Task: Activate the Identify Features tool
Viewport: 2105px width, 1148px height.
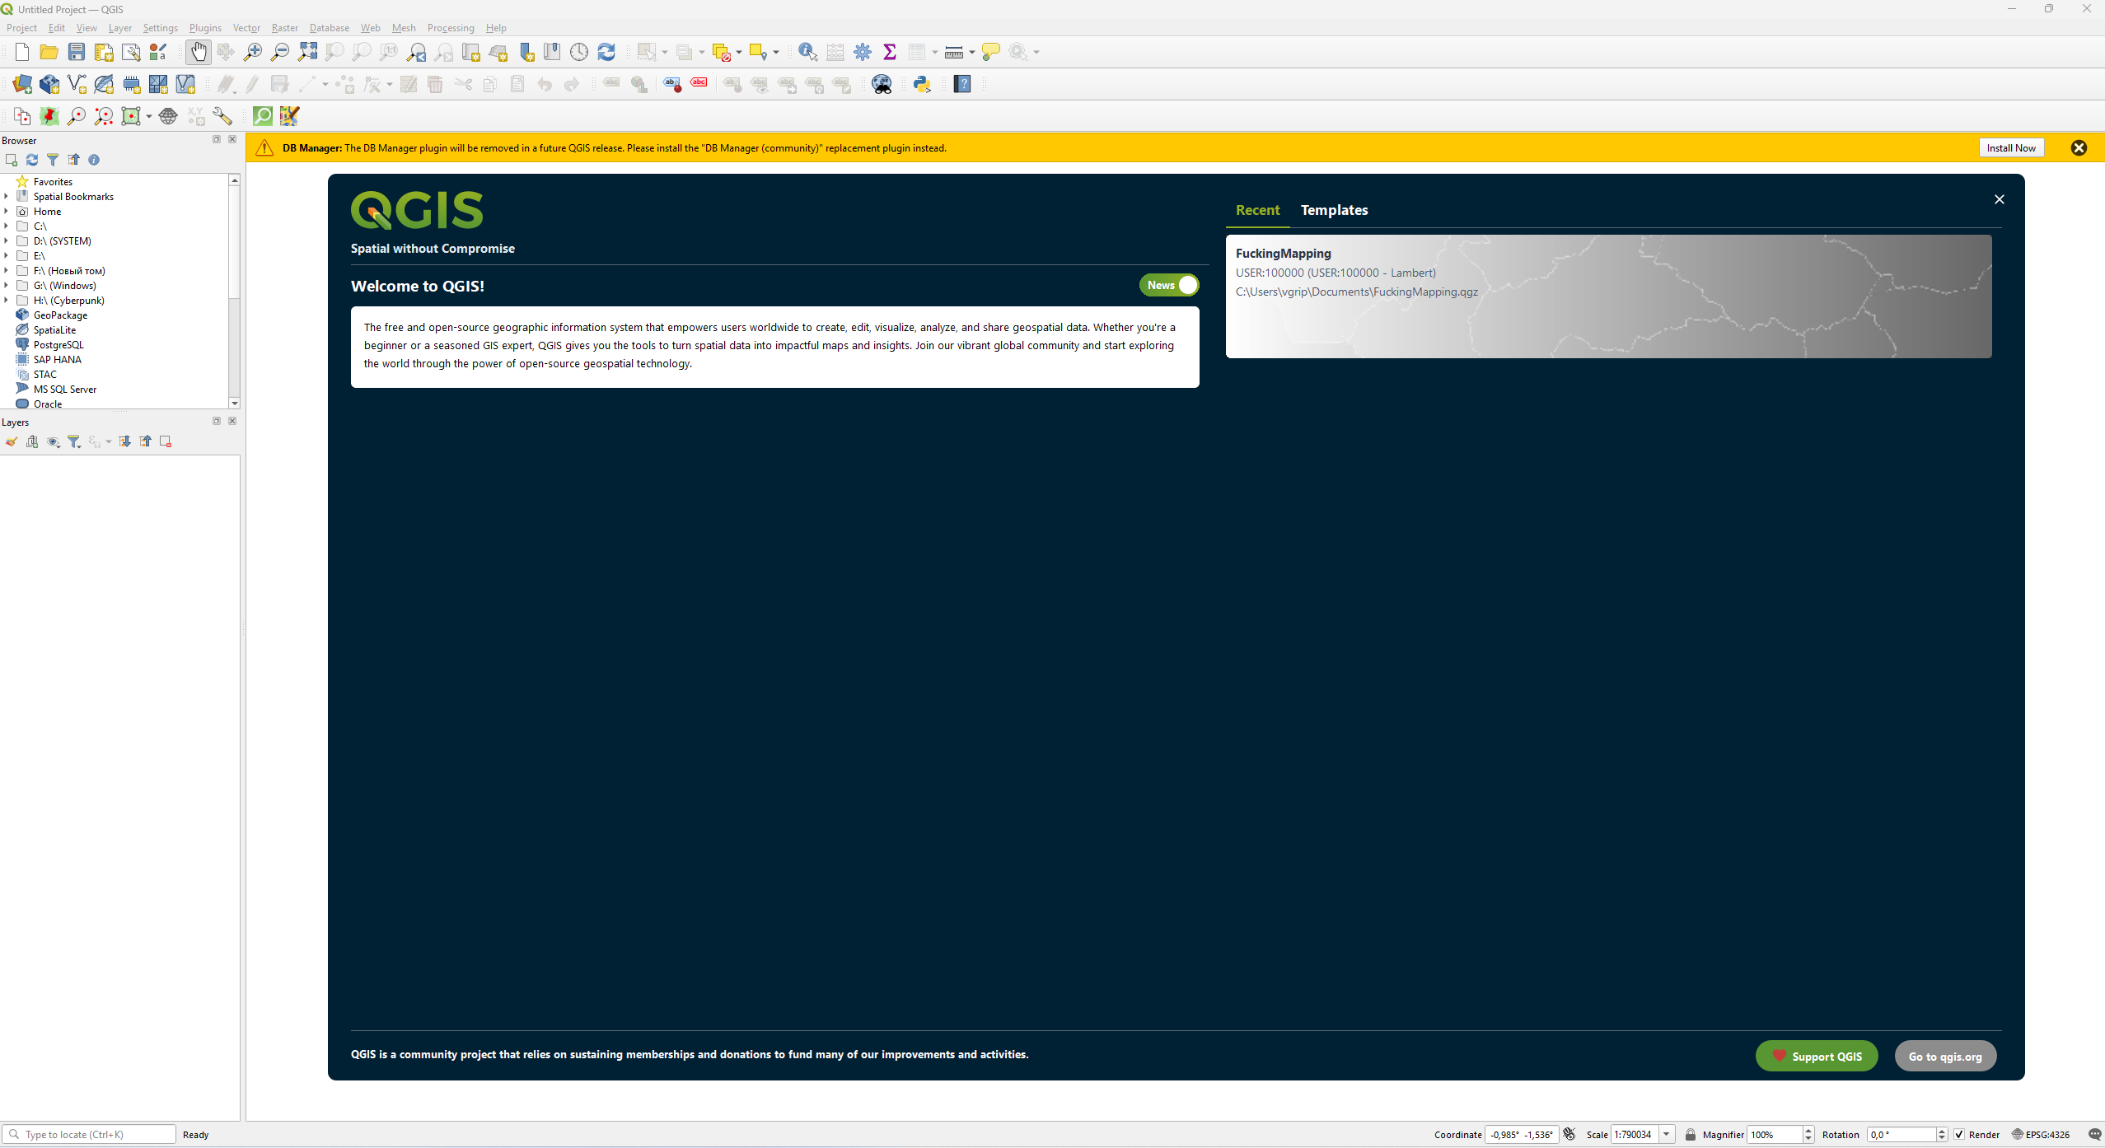Action: (807, 52)
